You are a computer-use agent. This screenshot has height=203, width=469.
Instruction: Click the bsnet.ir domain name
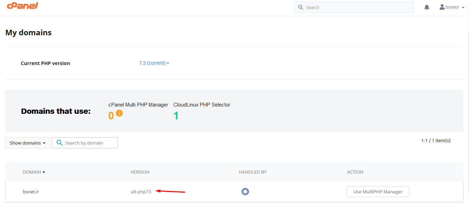click(31, 192)
